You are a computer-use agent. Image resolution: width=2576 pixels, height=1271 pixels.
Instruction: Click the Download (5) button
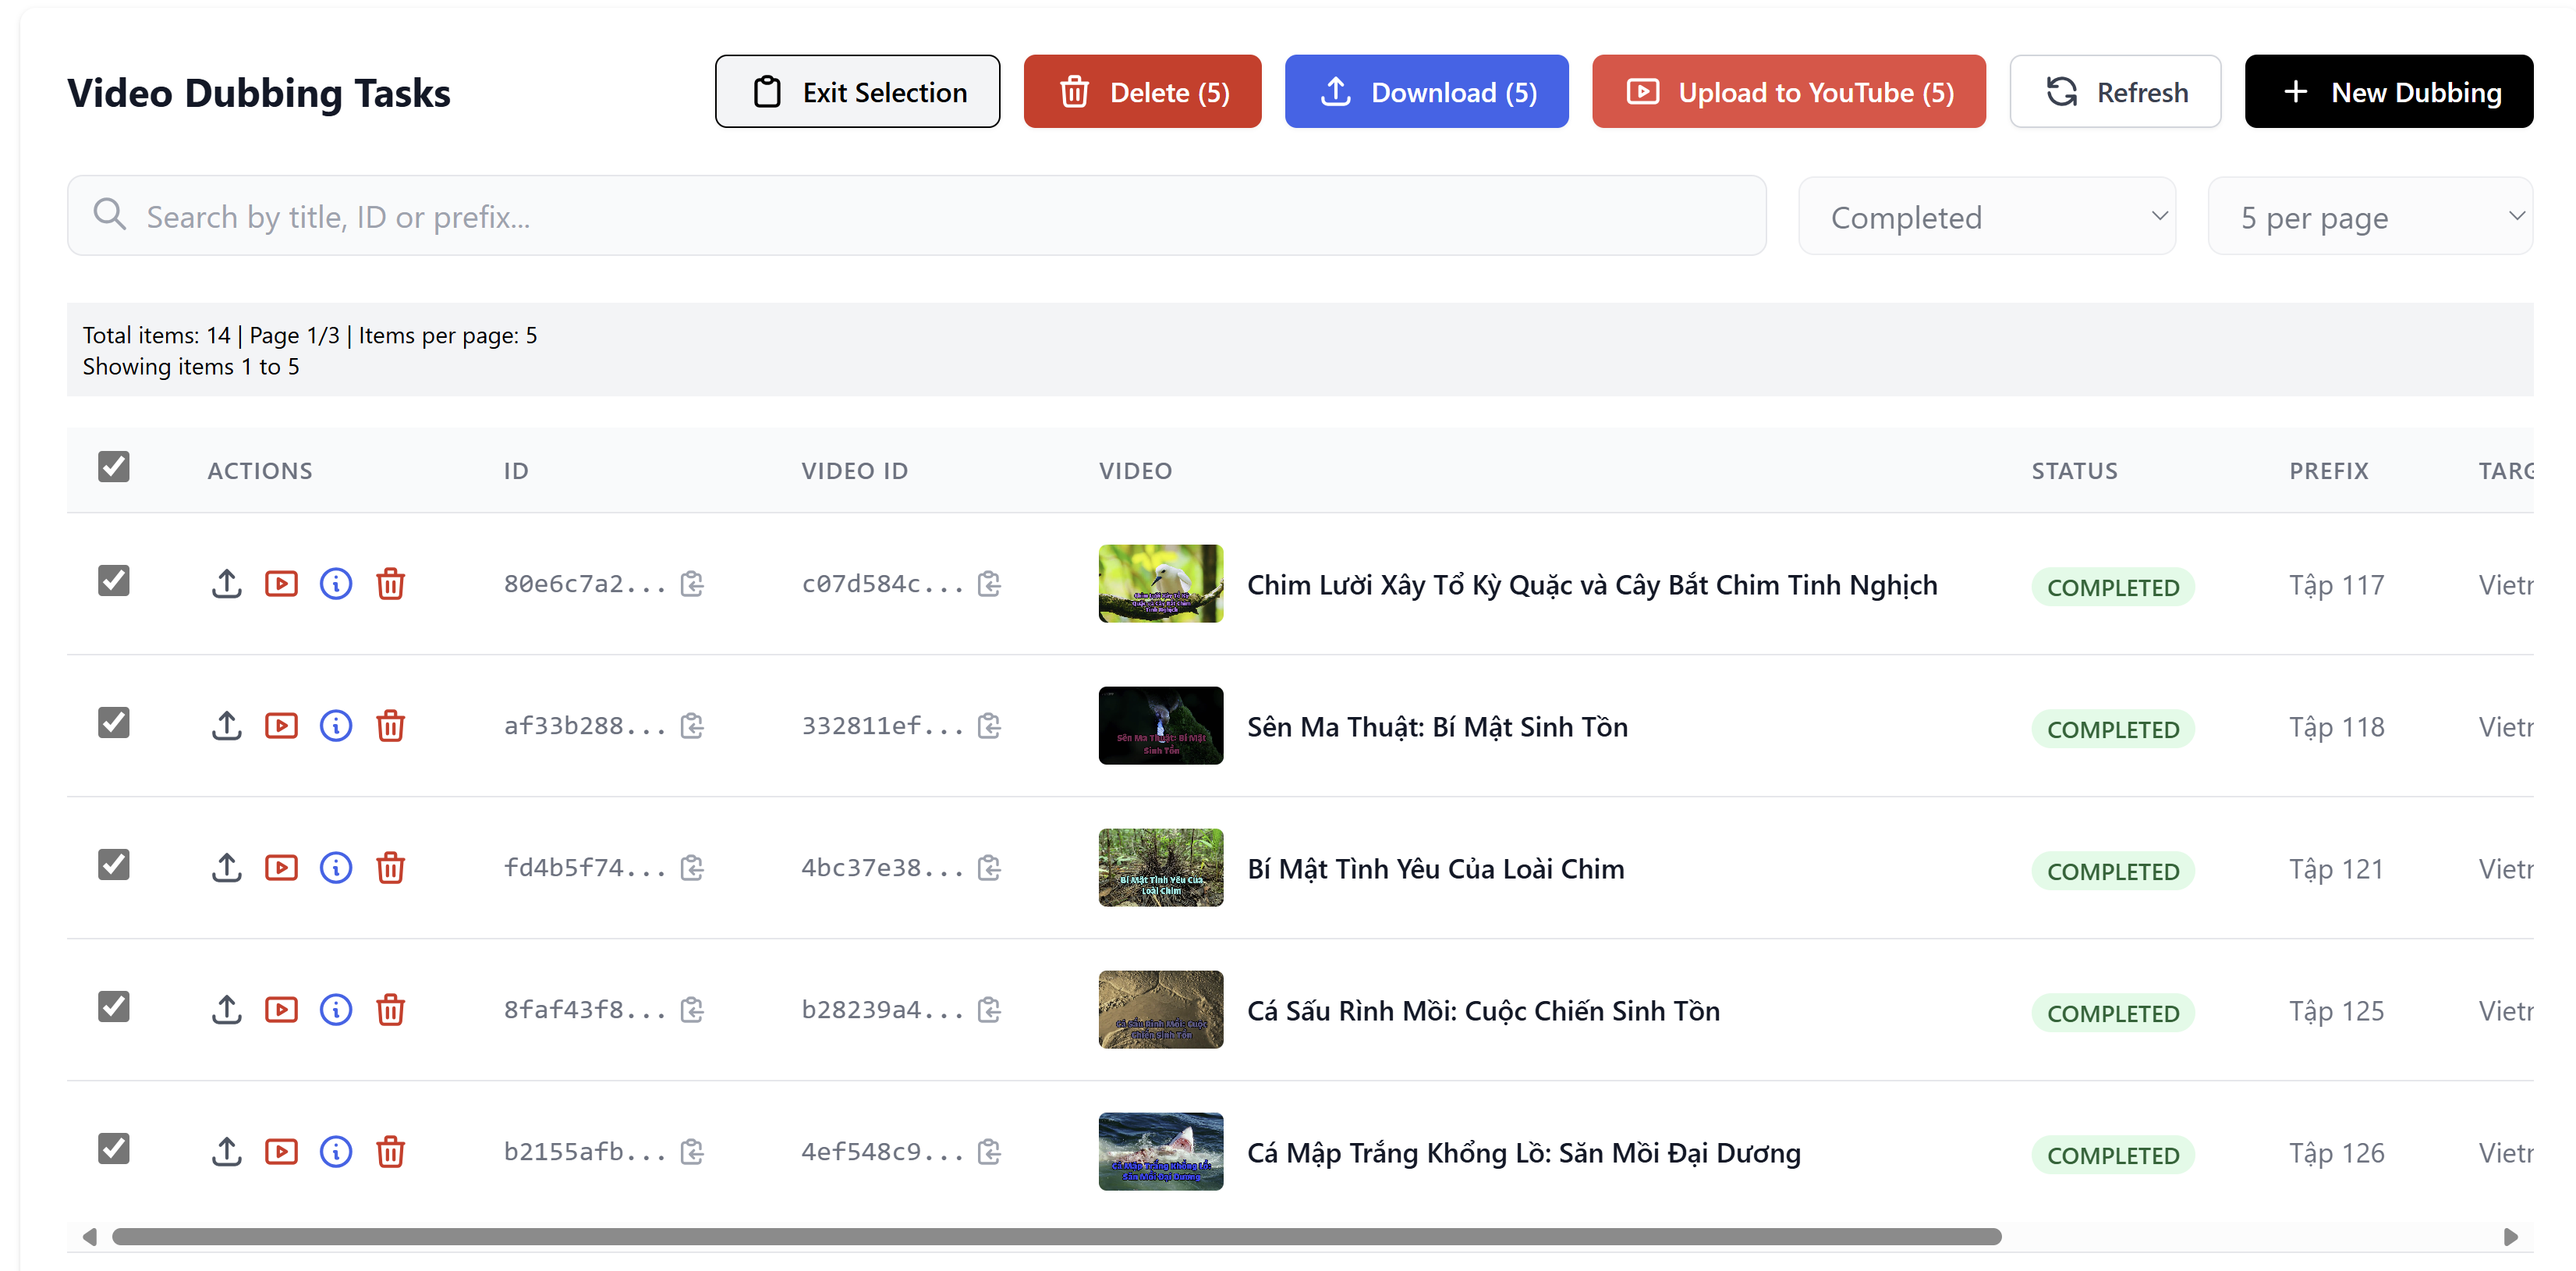pyautogui.click(x=1426, y=92)
